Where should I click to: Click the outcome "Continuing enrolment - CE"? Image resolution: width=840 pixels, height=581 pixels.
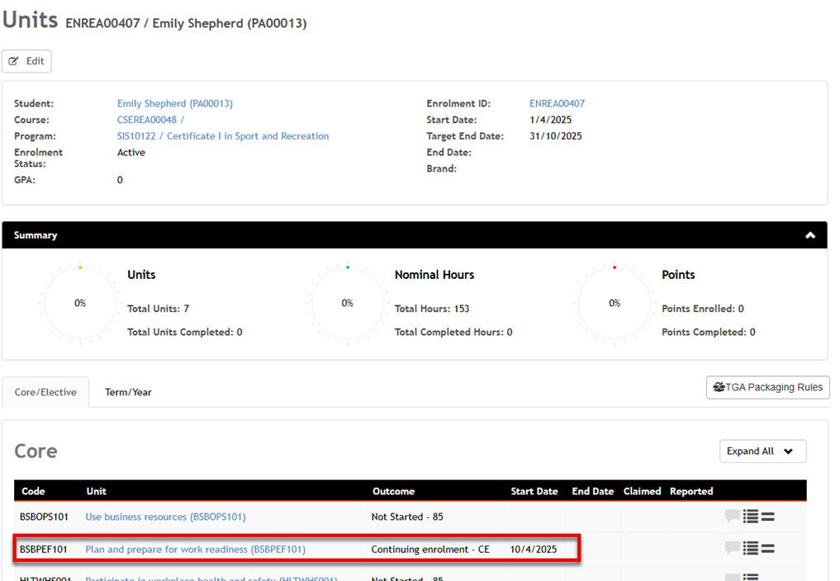pos(430,550)
